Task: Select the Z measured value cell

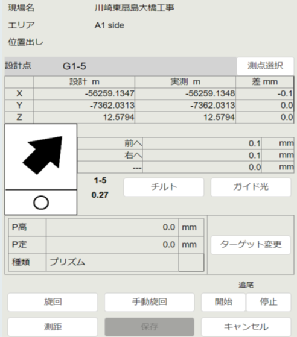Action: click(185, 117)
